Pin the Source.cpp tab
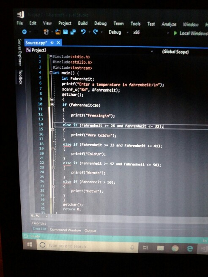The height and width of the screenshot is (277, 208). 52,43
